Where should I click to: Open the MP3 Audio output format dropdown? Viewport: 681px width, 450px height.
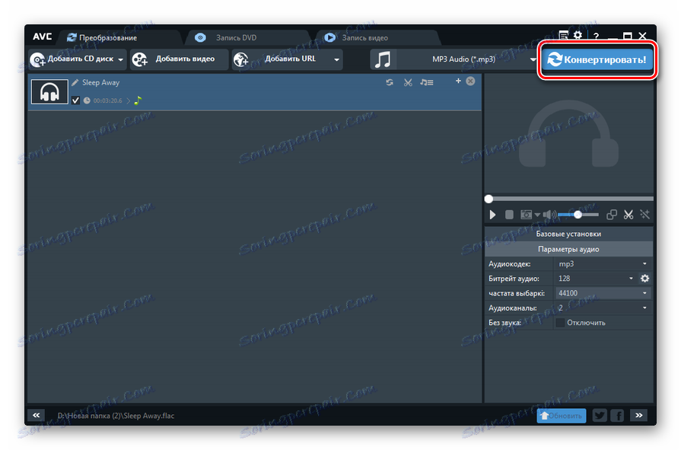point(468,59)
